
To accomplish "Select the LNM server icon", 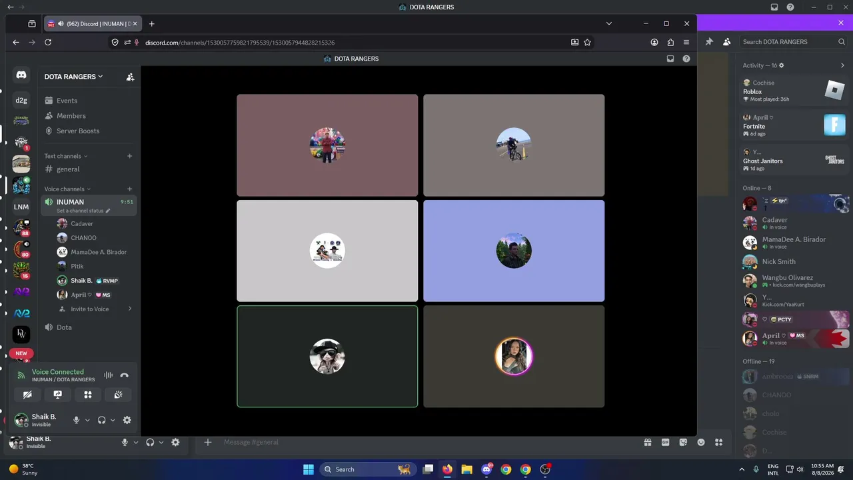I will [21, 207].
